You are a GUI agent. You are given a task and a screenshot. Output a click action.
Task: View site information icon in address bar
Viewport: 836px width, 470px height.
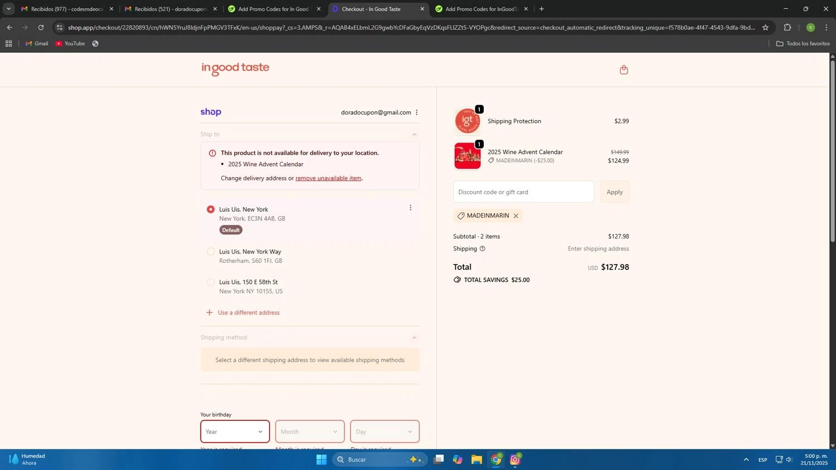tap(60, 27)
